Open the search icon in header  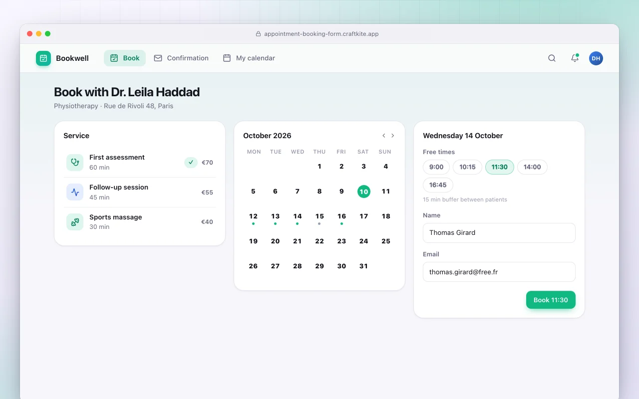552,58
